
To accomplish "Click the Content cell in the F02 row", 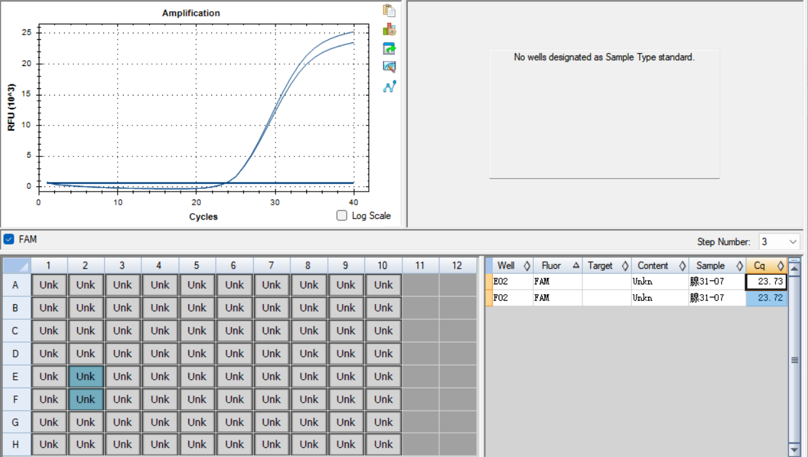I will click(660, 298).
